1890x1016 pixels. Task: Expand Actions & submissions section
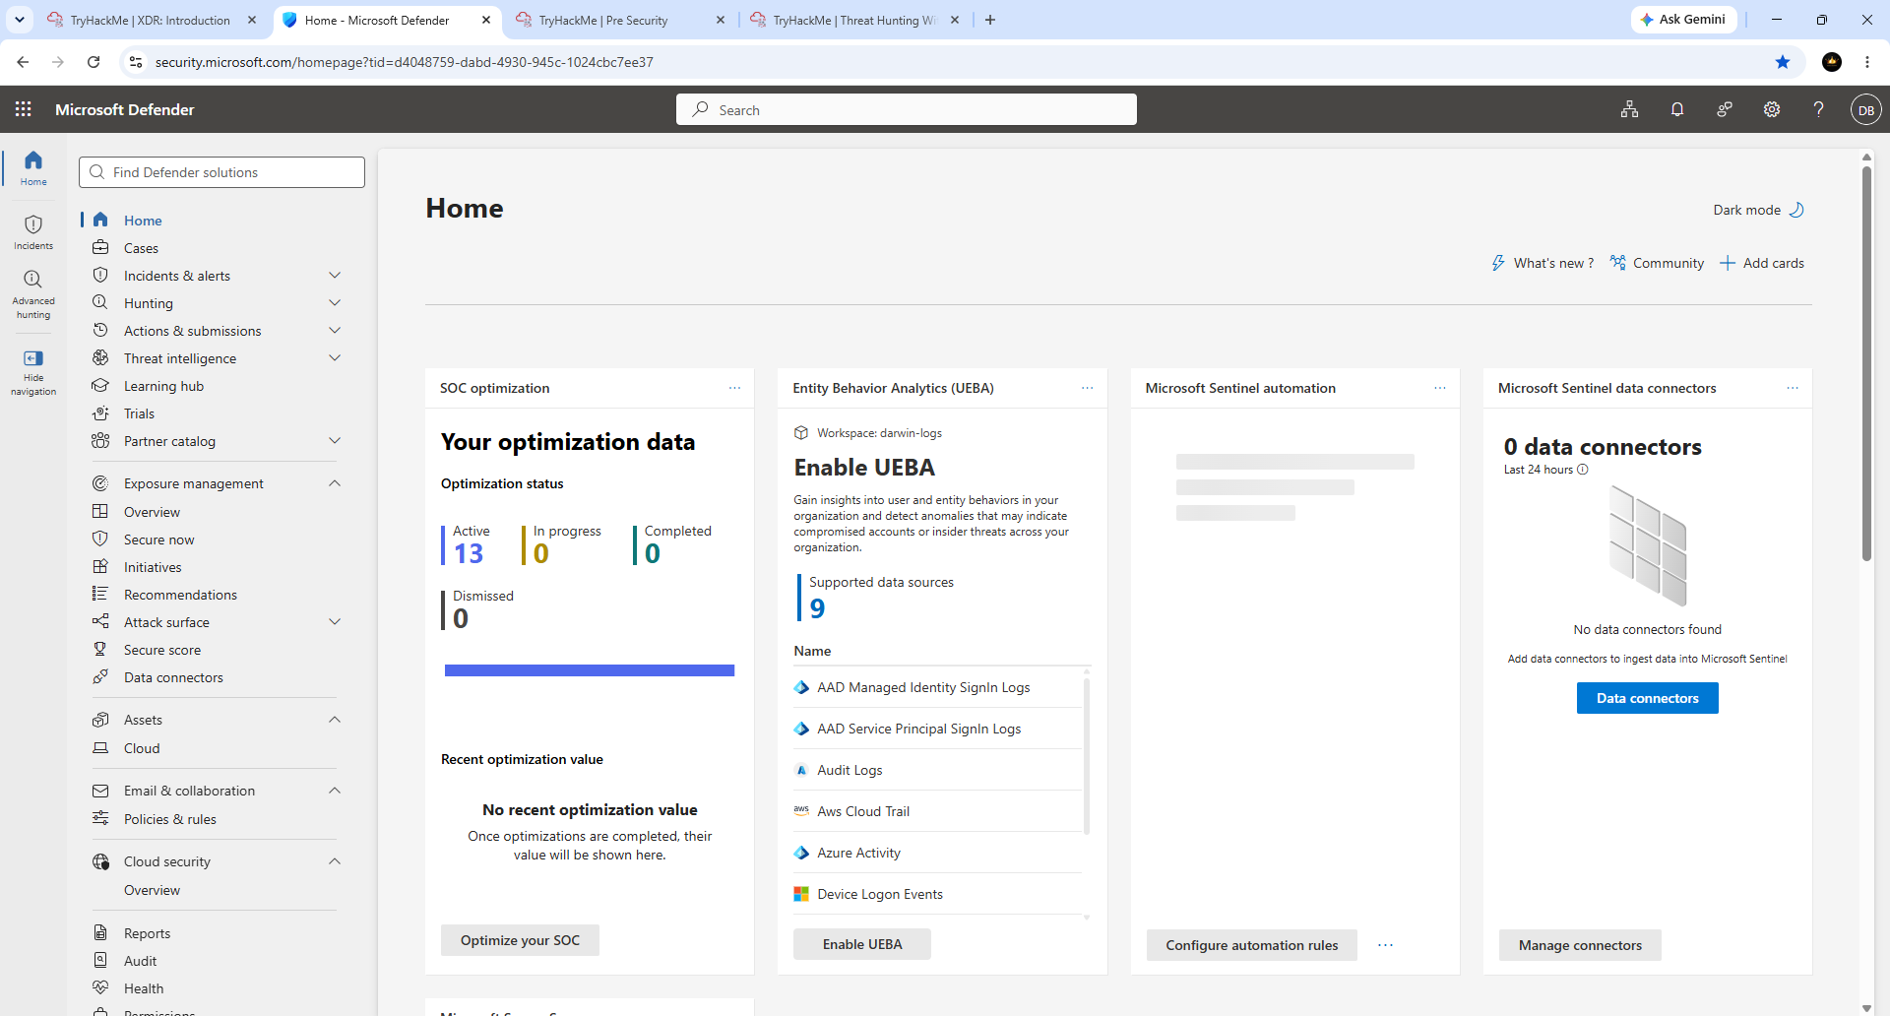[335, 331]
